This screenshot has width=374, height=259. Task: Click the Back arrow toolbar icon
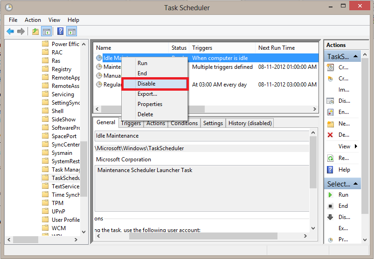tap(10, 32)
